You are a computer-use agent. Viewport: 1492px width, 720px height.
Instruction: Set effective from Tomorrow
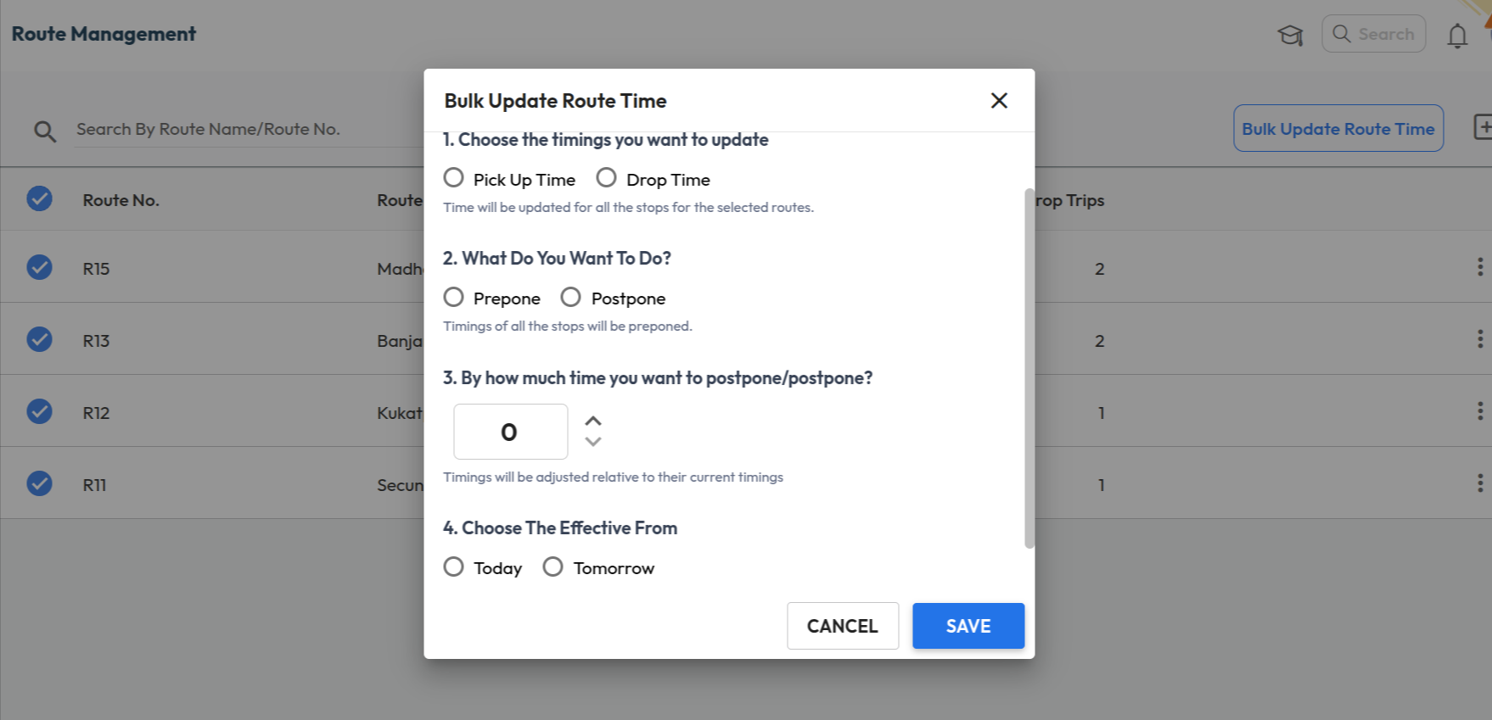pyautogui.click(x=553, y=567)
